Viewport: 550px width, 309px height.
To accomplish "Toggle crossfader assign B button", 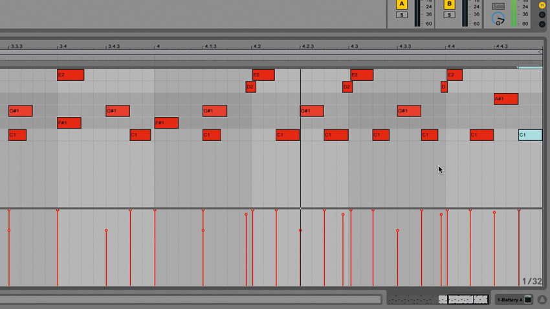I will (449, 5).
